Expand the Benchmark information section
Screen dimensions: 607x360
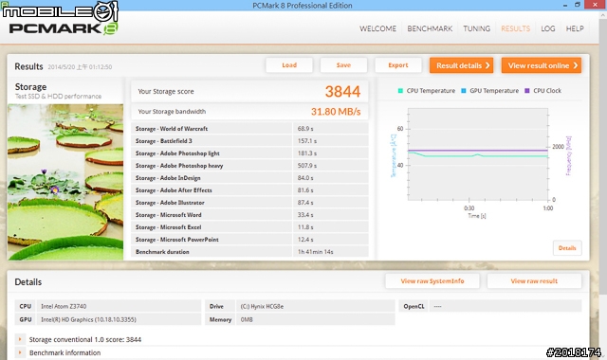pyautogui.click(x=20, y=352)
